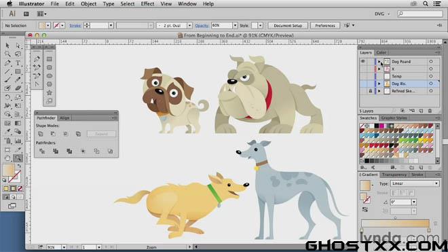Expand the Dog Pound layer
This screenshot has width=448, height=252.
pyautogui.click(x=379, y=62)
